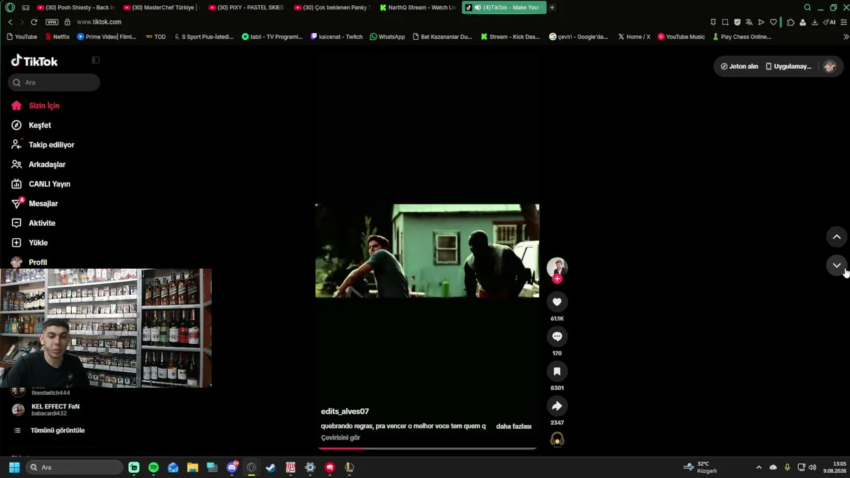Open Spotify from the taskbar
Screen dimensions: 850x478
click(153, 467)
